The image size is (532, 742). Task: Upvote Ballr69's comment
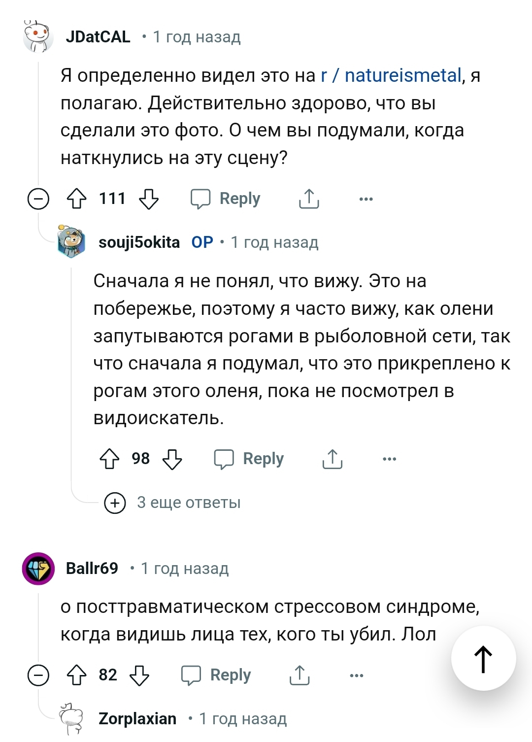point(76,675)
